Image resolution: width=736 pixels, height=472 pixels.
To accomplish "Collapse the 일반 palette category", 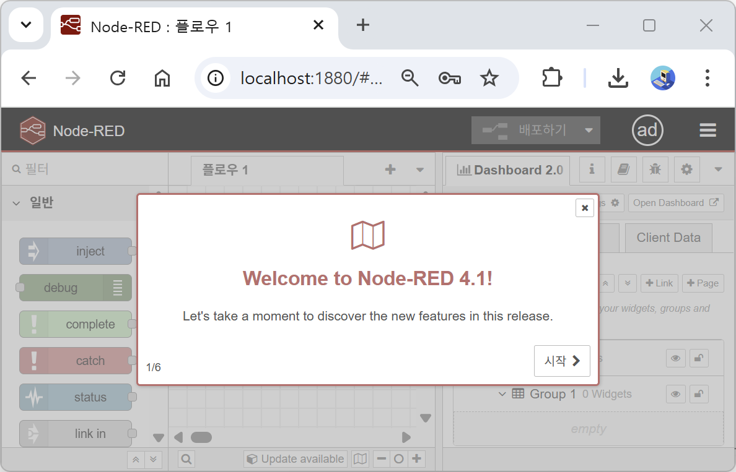I will 17,203.
